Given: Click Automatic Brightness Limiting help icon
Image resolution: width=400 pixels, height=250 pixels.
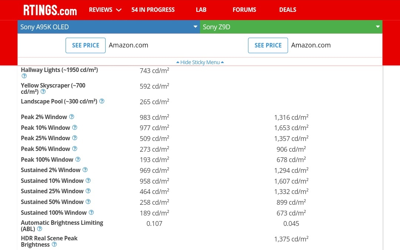Looking at the screenshot, I should coord(40,229).
